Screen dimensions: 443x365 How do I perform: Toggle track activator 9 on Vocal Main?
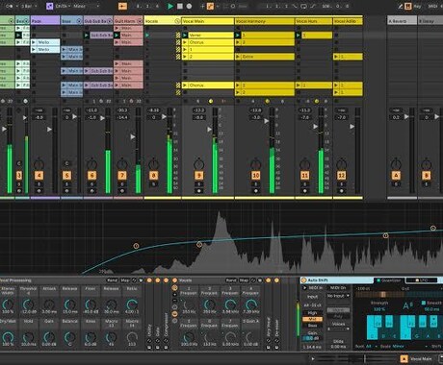pos(198,175)
